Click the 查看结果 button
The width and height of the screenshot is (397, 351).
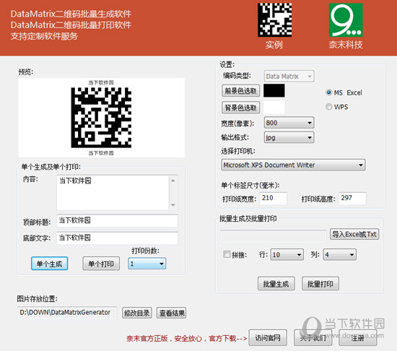tap(172, 313)
